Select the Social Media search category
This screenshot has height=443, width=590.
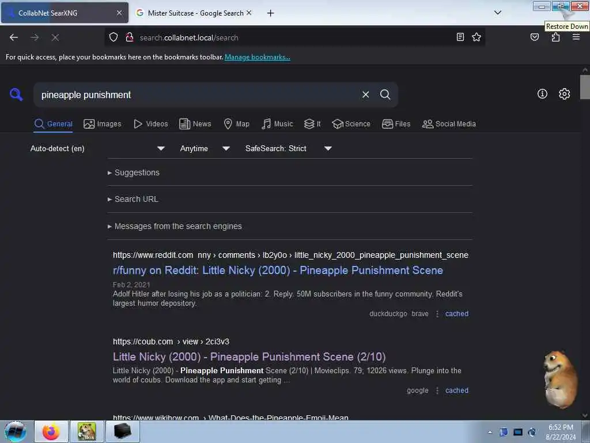(x=449, y=124)
